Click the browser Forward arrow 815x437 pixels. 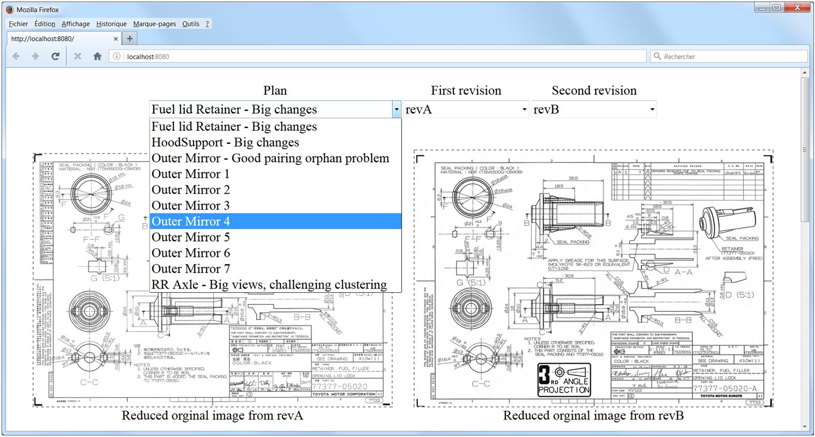coord(35,56)
